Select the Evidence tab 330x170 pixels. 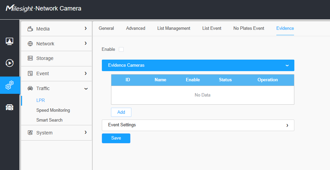(x=285, y=28)
